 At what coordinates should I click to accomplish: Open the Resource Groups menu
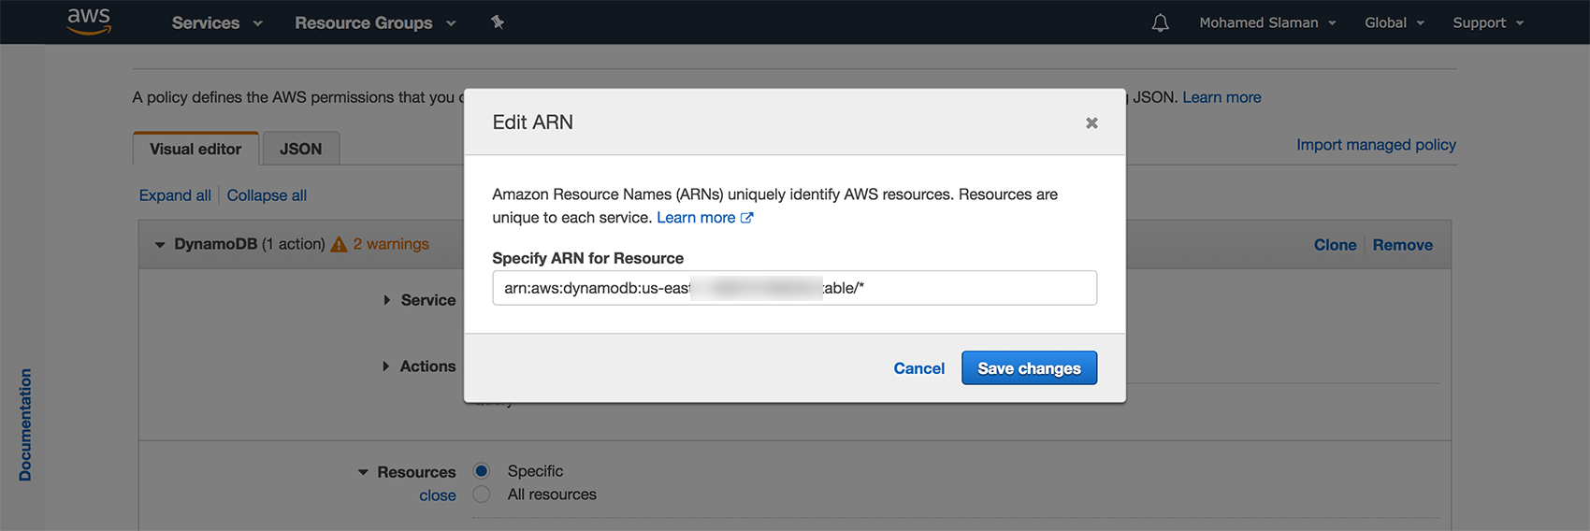[x=375, y=22]
